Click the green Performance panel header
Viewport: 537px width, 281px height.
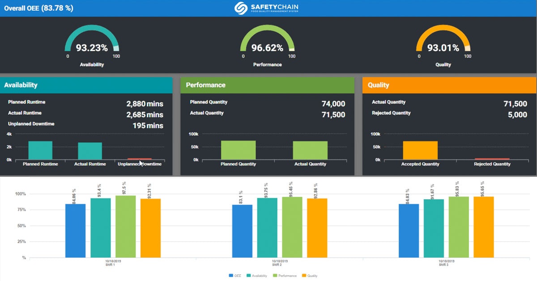[267, 85]
